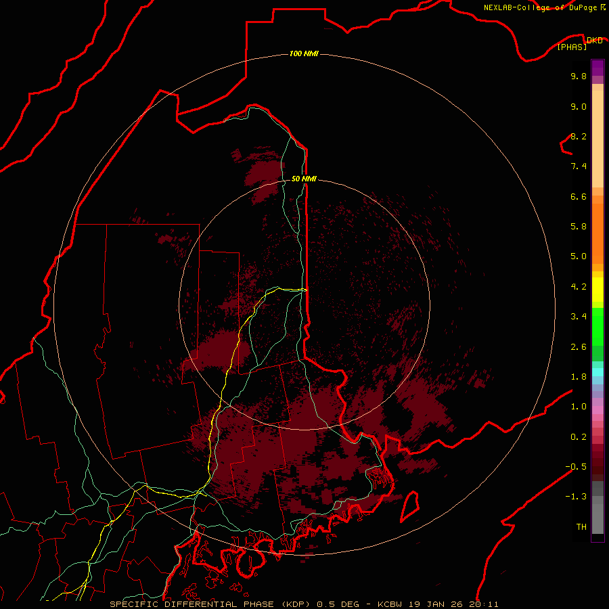Click the 0.2 value on the color scale

pos(579,437)
